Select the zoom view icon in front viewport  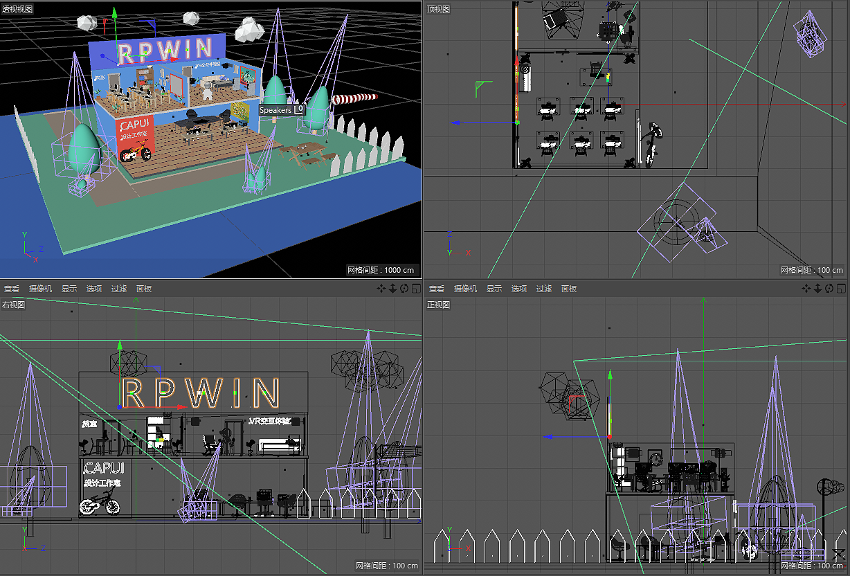(x=817, y=288)
